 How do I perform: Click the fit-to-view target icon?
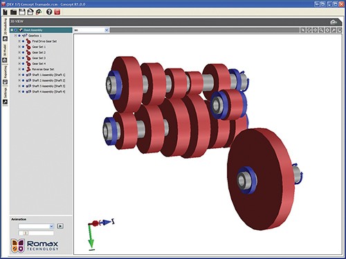(x=327, y=30)
